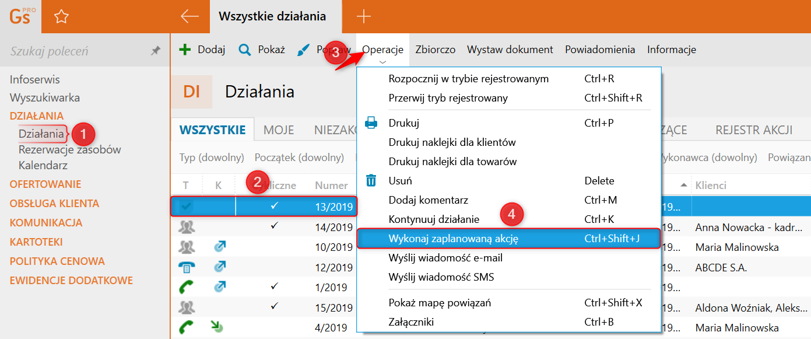
Task: Select Wykonaj zaplanowaną akcję menu entry
Action: click(x=454, y=239)
